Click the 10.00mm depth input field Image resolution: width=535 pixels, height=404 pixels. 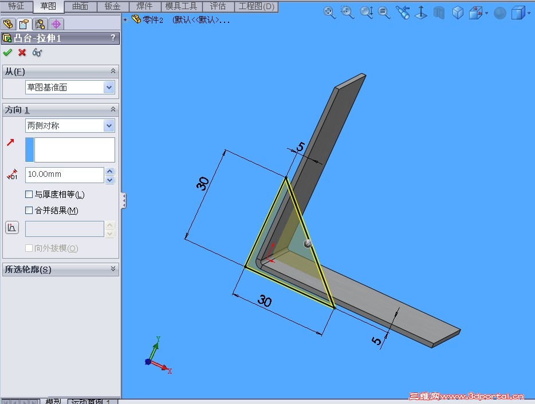pos(65,175)
